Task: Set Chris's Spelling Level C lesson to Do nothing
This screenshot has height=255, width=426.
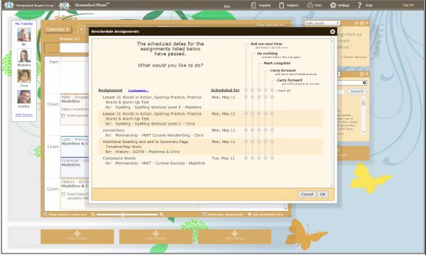Action: (x=252, y=113)
